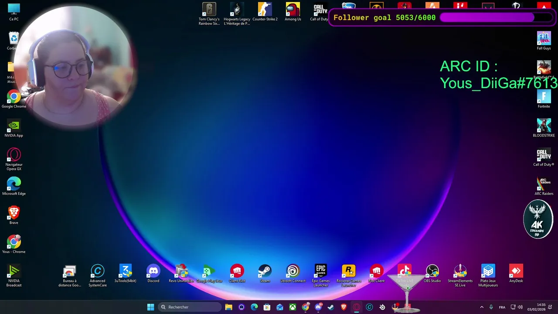Launch the Brave browser desktop icon
This screenshot has height=314, width=558.
coord(14,216)
